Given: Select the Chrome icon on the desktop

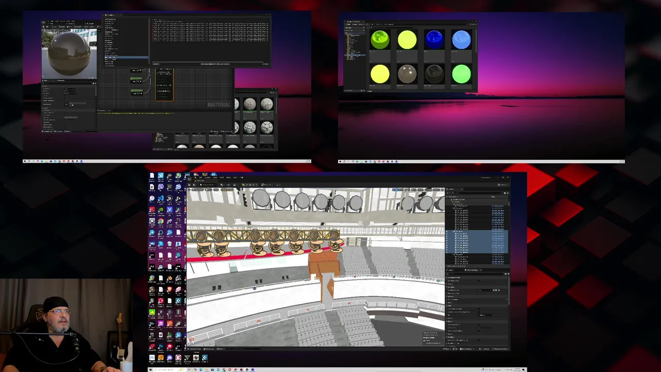Looking at the screenshot, I should [x=161, y=221].
